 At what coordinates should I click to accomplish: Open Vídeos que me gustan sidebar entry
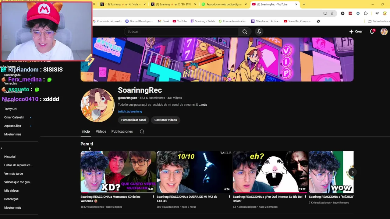(x=18, y=182)
